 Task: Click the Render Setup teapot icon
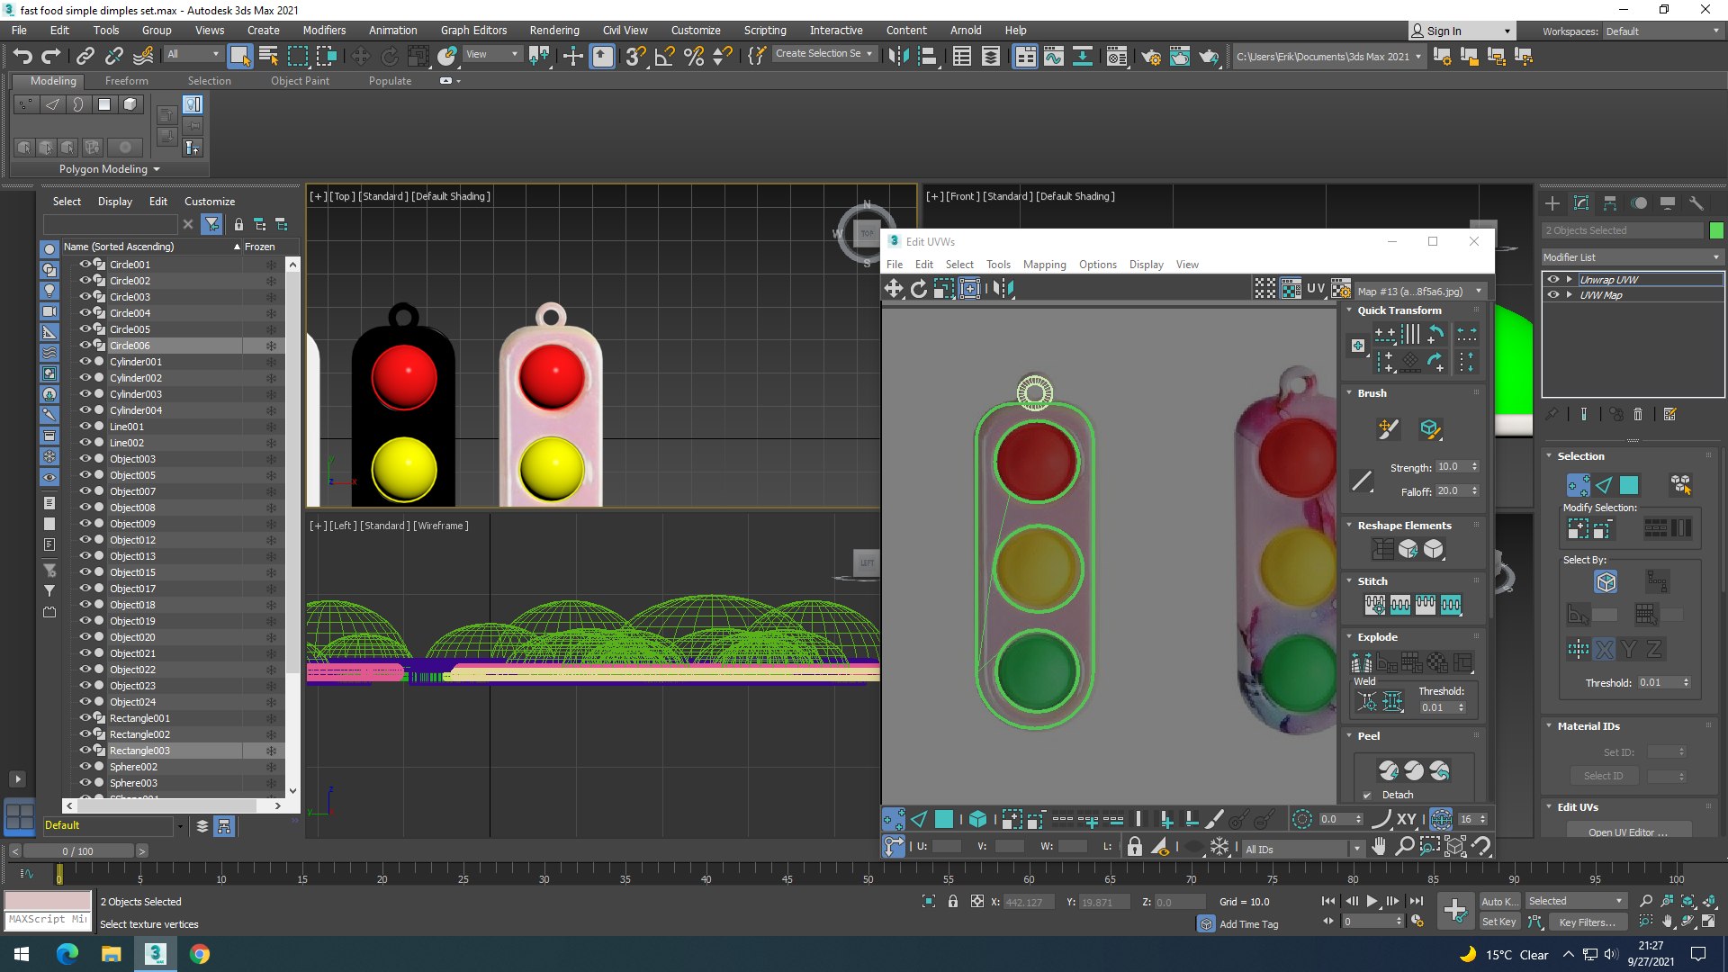pos(1150,57)
